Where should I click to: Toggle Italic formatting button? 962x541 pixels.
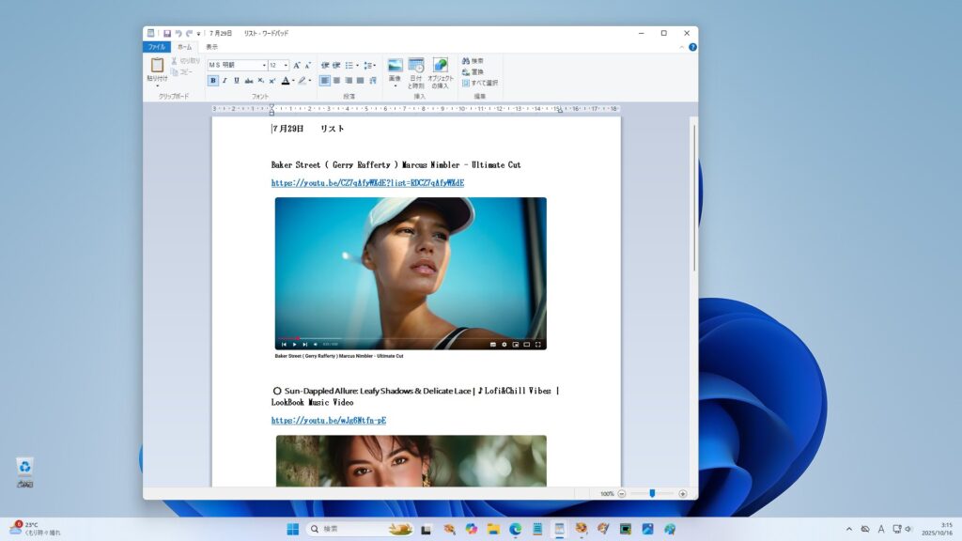pos(225,81)
